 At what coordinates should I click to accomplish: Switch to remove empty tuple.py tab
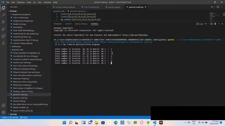(64, 7)
